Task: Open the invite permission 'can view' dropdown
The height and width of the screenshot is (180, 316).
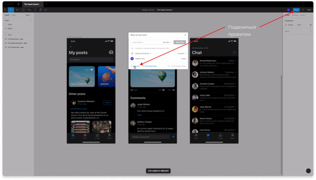Action: [x=167, y=42]
